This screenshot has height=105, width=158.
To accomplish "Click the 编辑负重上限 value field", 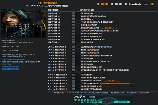I will [x=110, y=28].
